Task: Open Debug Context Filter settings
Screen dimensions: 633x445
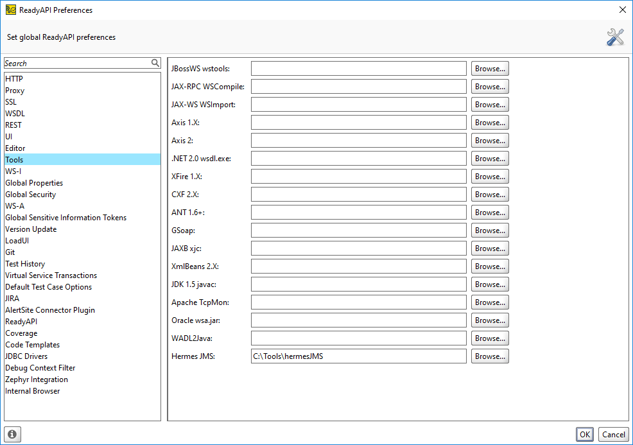Action: click(x=82, y=368)
